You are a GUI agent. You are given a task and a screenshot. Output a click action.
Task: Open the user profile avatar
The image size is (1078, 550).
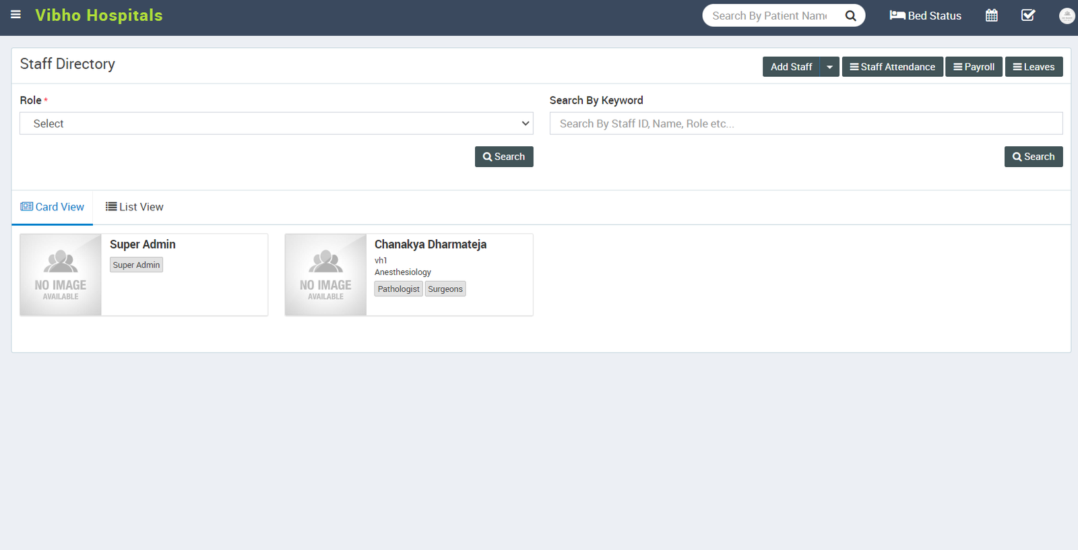pyautogui.click(x=1067, y=16)
